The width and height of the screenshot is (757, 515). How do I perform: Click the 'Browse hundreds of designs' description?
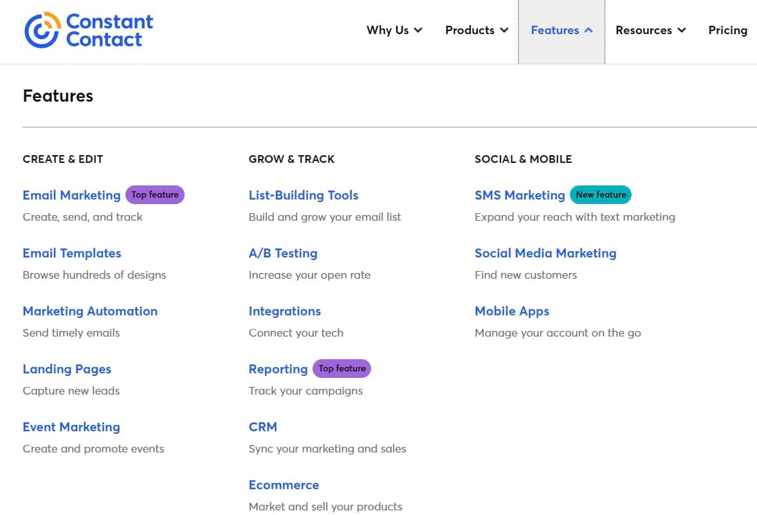click(94, 275)
